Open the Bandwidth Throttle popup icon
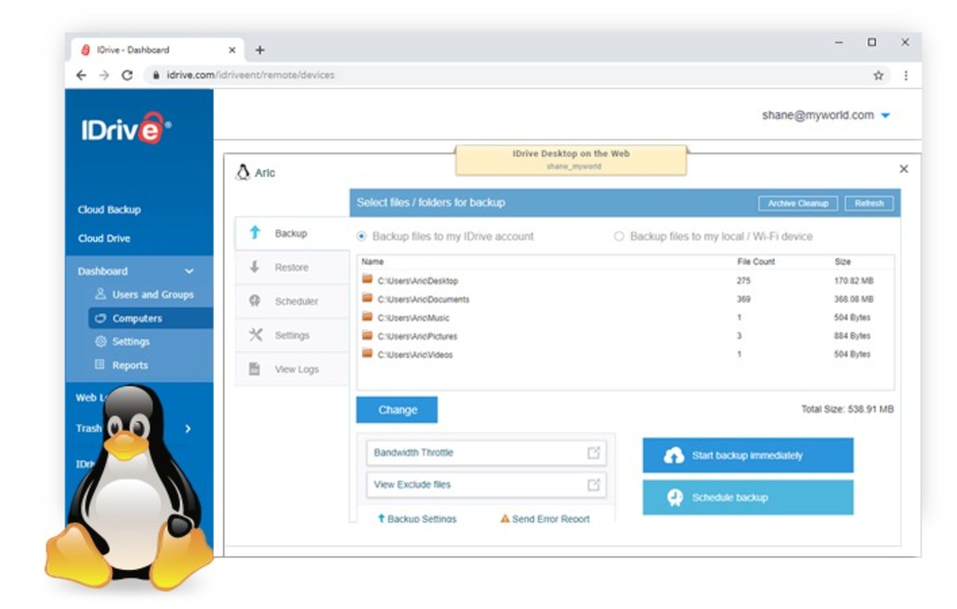 point(593,453)
